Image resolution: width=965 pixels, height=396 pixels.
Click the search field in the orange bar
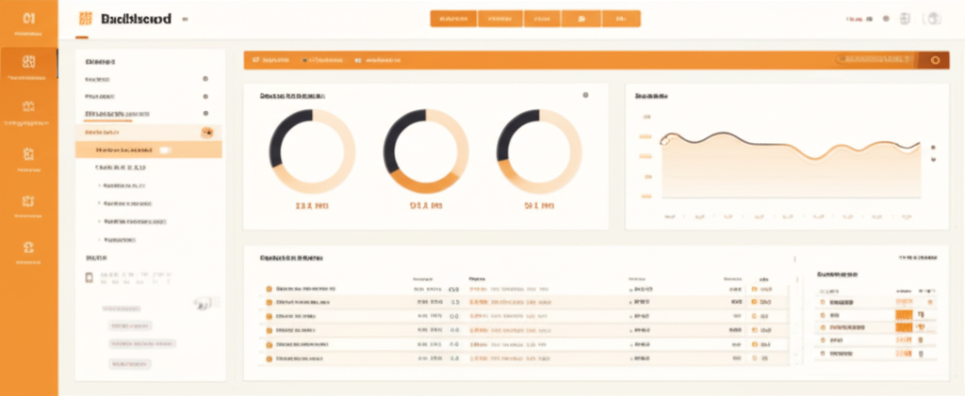tap(875, 59)
